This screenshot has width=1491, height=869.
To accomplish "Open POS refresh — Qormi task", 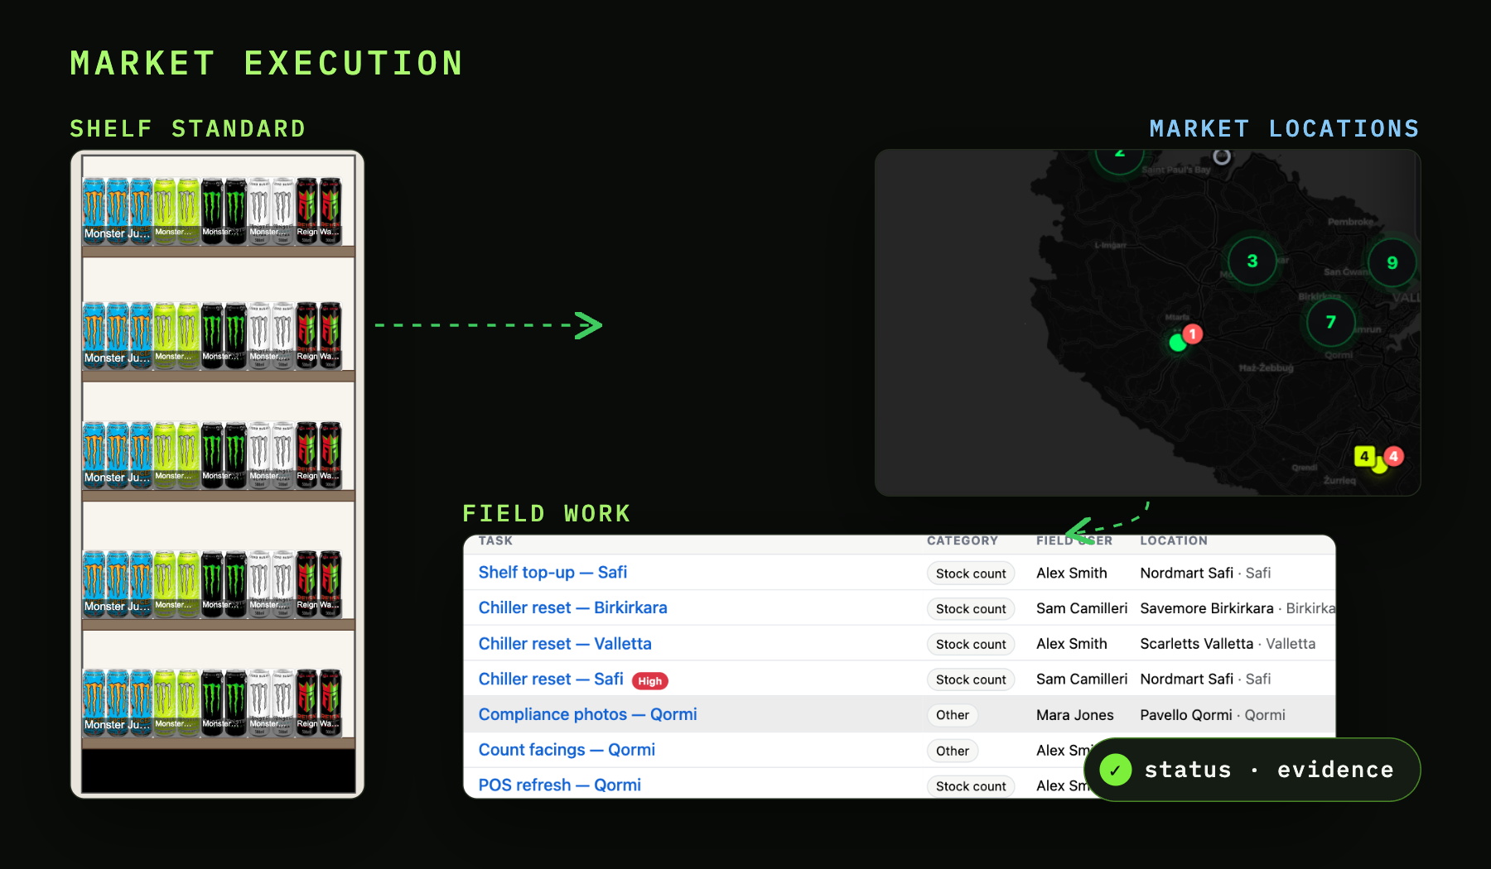I will click(560, 785).
